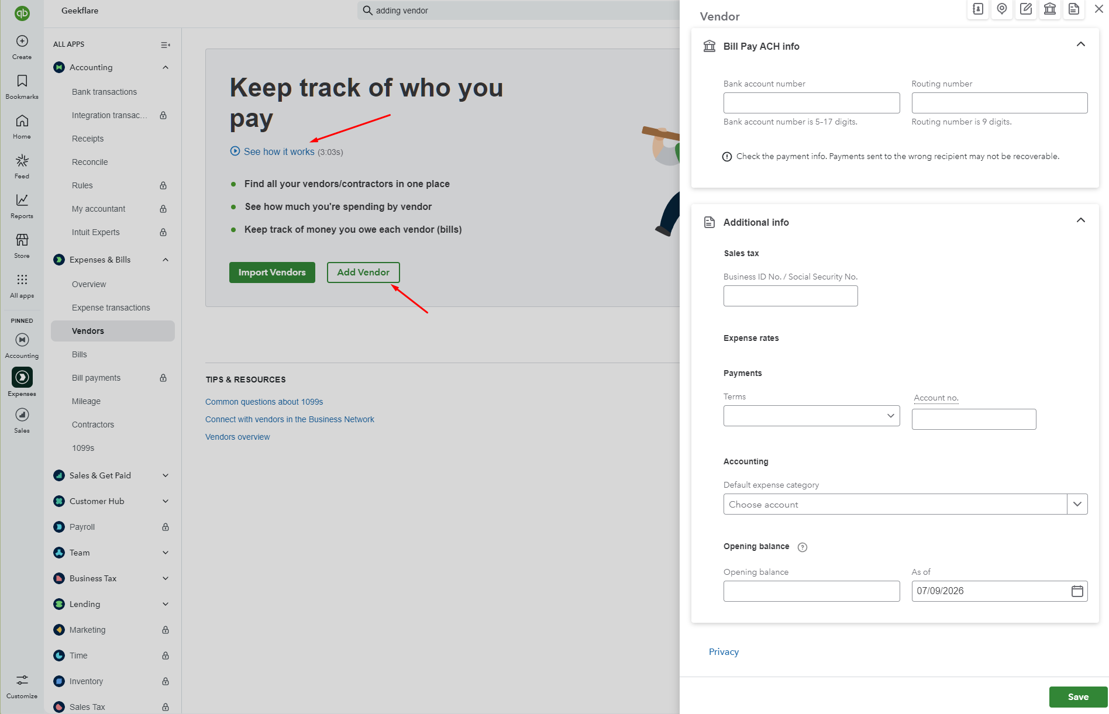Save the vendor
This screenshot has width=1109, height=714.
pyautogui.click(x=1078, y=697)
